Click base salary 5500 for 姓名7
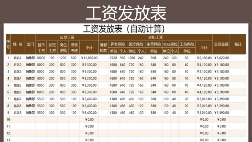The width and height of the screenshot is (252, 142). pyautogui.click(x=41, y=99)
